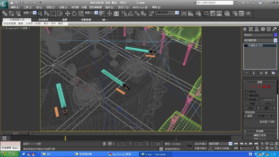Click the Use Pivot Point Center icon
Viewport: 279px width, 157px height.
[102, 13]
